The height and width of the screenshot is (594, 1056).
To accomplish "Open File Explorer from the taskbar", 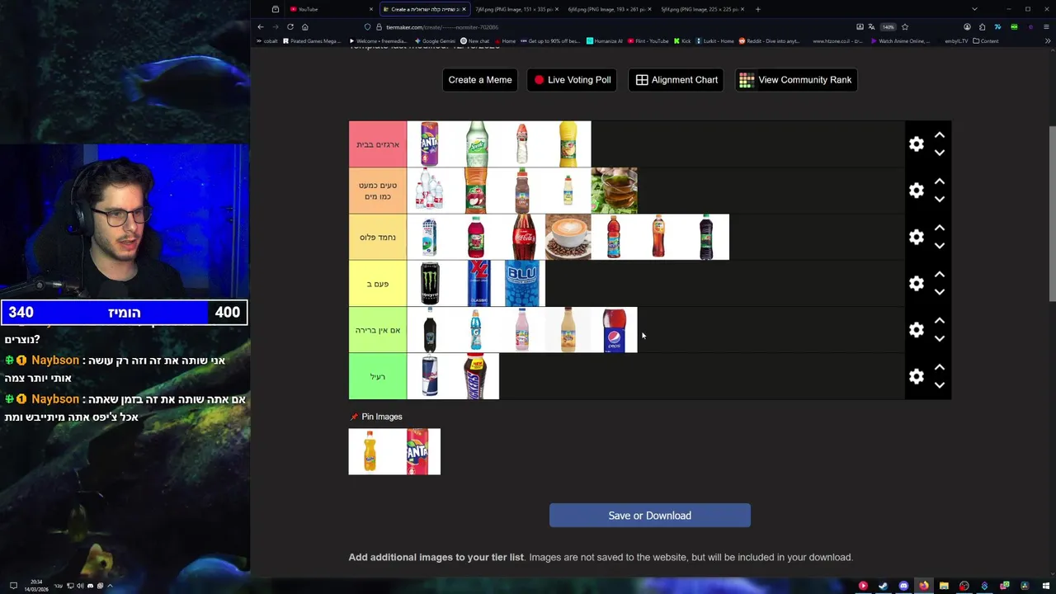I will (944, 586).
